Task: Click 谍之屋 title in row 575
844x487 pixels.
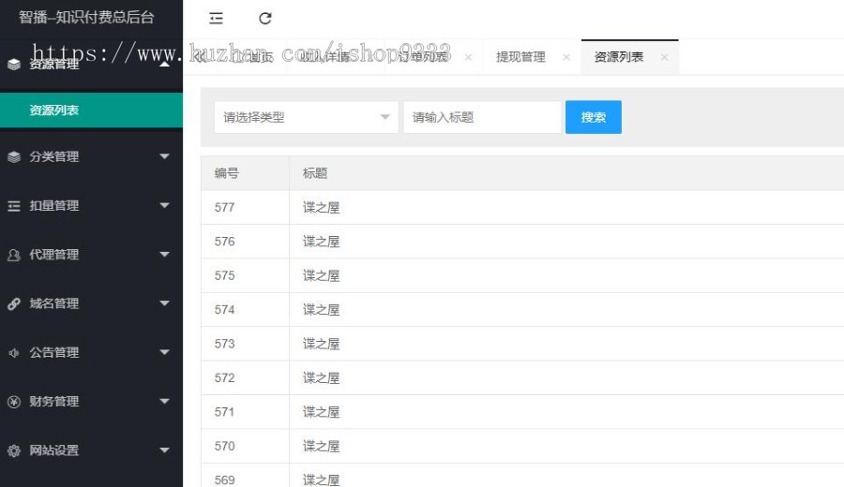Action: point(322,275)
